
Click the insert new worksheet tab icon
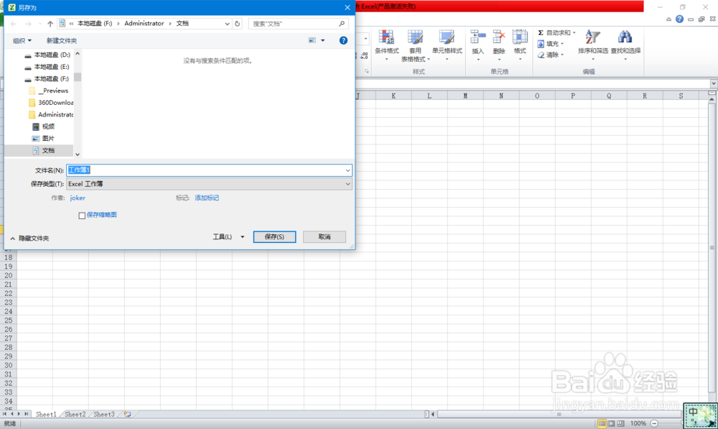click(127, 414)
